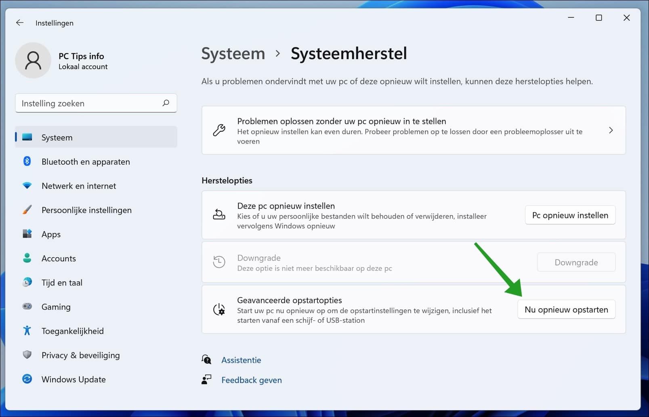Open the Assistentie link
Screen dimensions: 649x417
tap(241, 359)
